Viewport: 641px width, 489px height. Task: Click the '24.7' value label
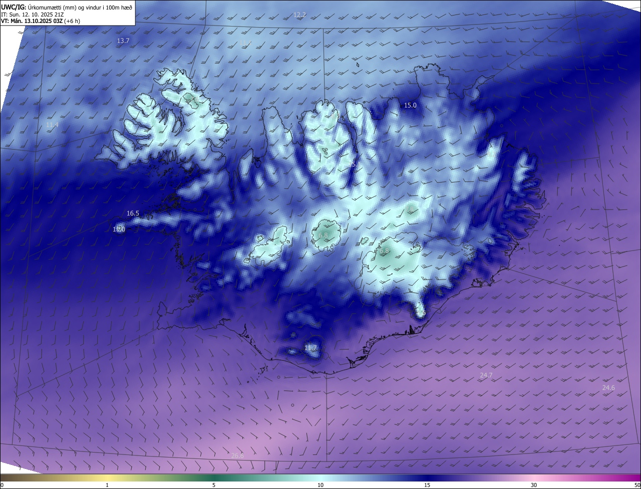[x=486, y=375]
